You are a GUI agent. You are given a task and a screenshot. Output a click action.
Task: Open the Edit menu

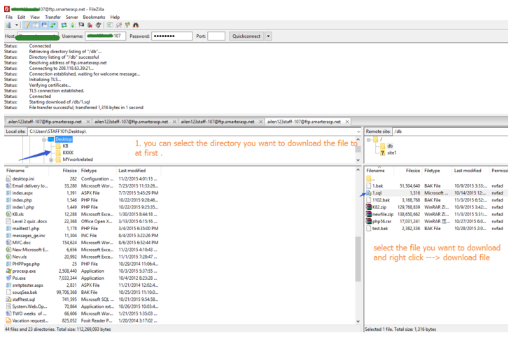pyautogui.click(x=22, y=17)
